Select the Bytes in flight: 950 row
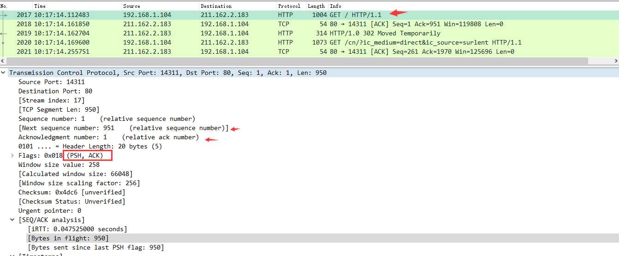This screenshot has width=619, height=256. [x=68, y=238]
